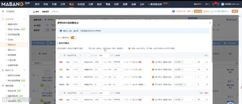The image size is (242, 104).
Task: Open period dropdown in 旺款 row
Action: [x=77, y=69]
